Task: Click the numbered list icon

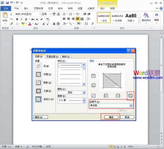Action: (71, 14)
